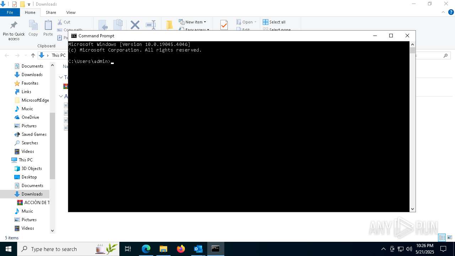Switch to the View ribbon tab

pos(71,12)
